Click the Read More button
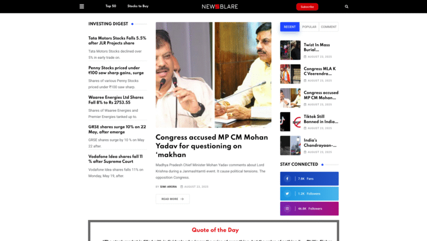Screen dimensions: 427x241 (x=173, y=199)
